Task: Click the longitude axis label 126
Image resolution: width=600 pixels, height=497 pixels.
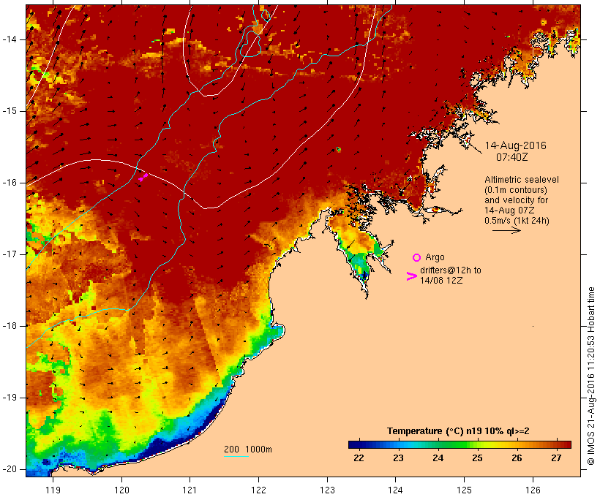Action: click(533, 490)
